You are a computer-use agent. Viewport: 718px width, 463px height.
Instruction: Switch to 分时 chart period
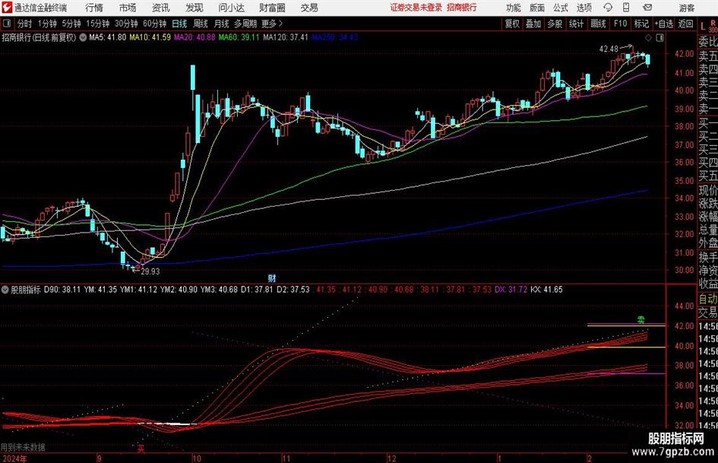click(x=25, y=24)
